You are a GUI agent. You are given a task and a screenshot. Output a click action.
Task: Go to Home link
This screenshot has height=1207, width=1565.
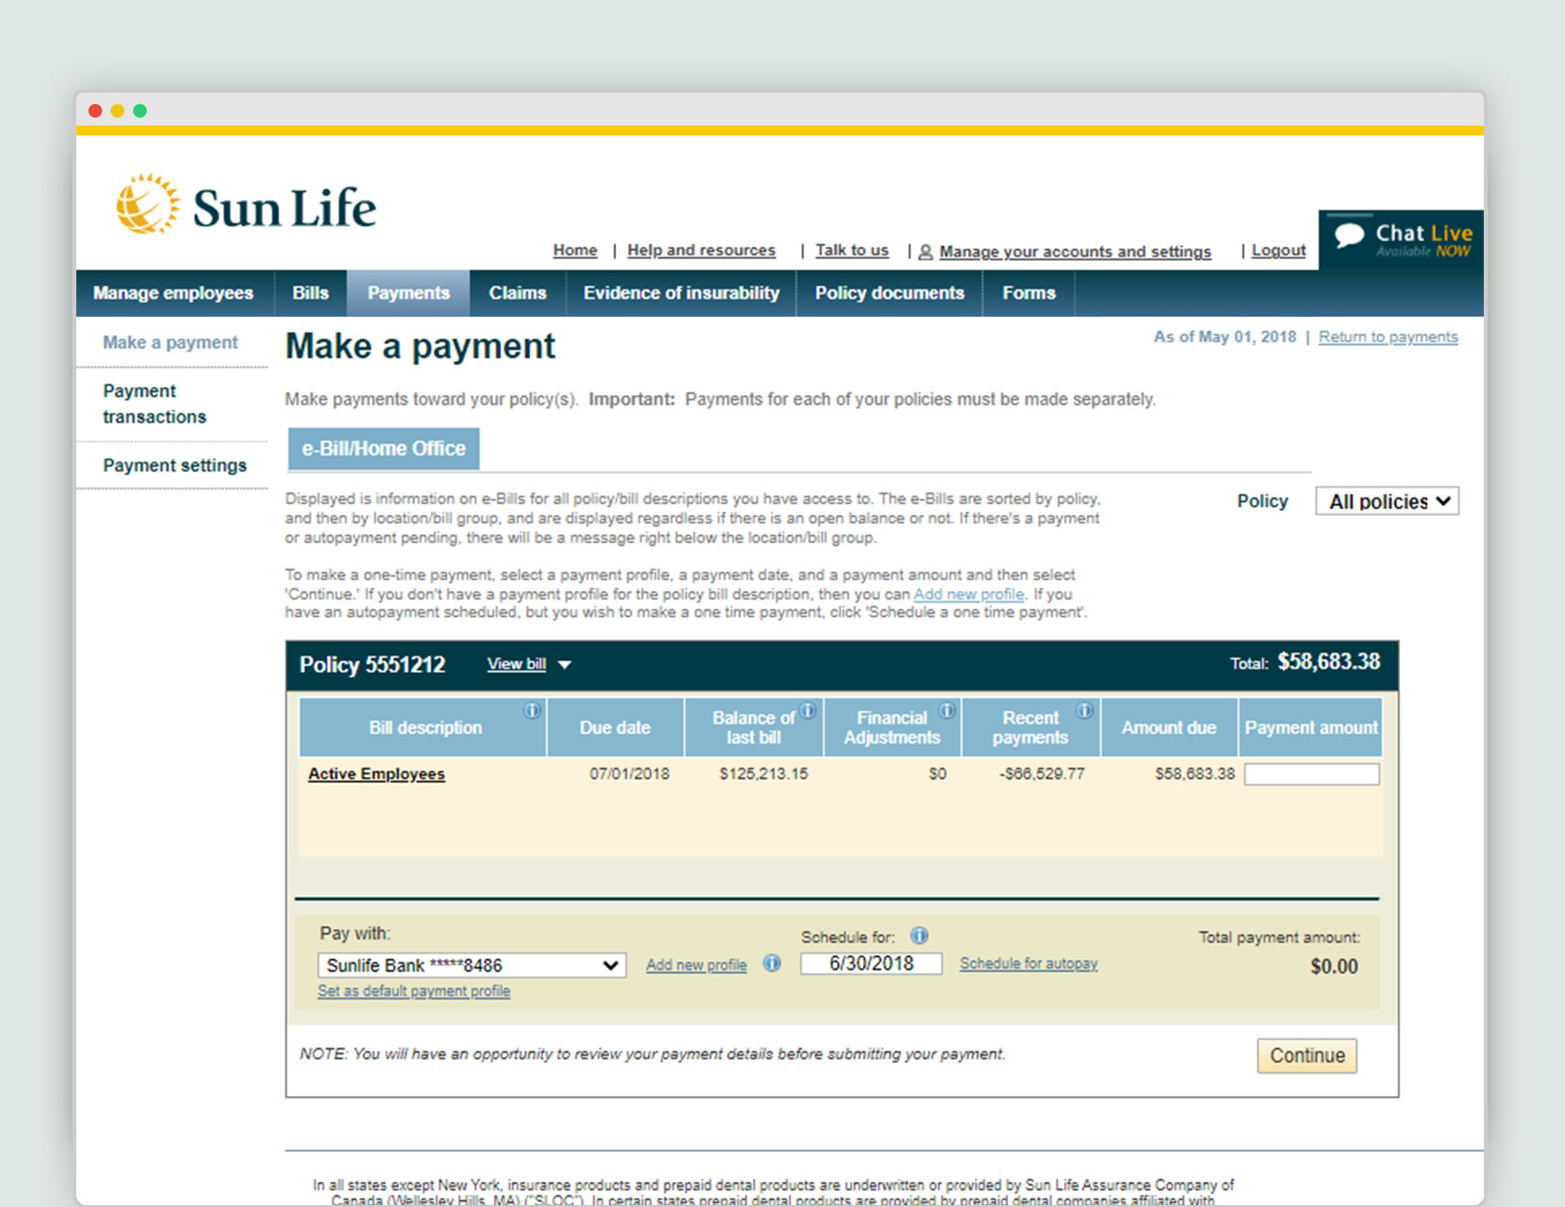[575, 250]
